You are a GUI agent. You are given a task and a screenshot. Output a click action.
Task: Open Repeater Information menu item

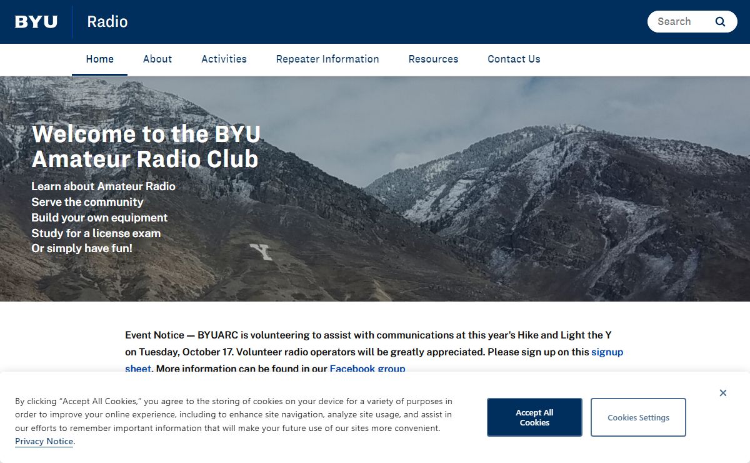click(x=327, y=59)
